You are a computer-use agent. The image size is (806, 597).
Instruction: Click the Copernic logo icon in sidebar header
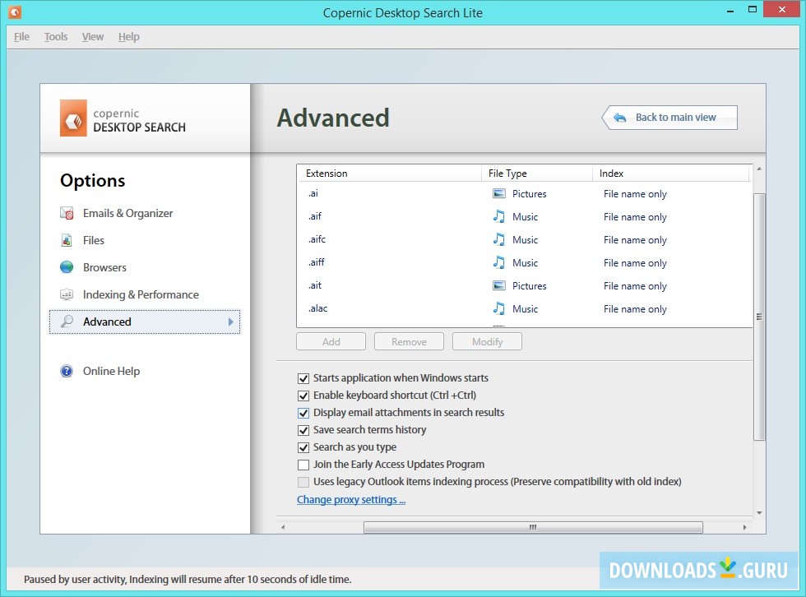tap(73, 118)
